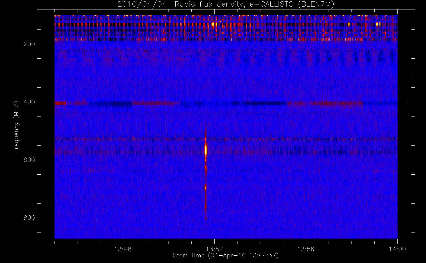
Task: Click the 'Frequency (MHZ)' axis label
Action: 16,127
